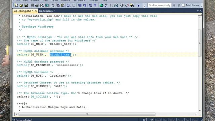
Task: Close the wp-config.php tab
Action: (x=36, y=11)
